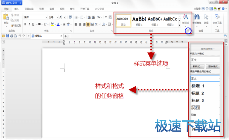The image size is (229, 140).
Task: Click the Copy (复制) icon
Action: coord(12,20)
